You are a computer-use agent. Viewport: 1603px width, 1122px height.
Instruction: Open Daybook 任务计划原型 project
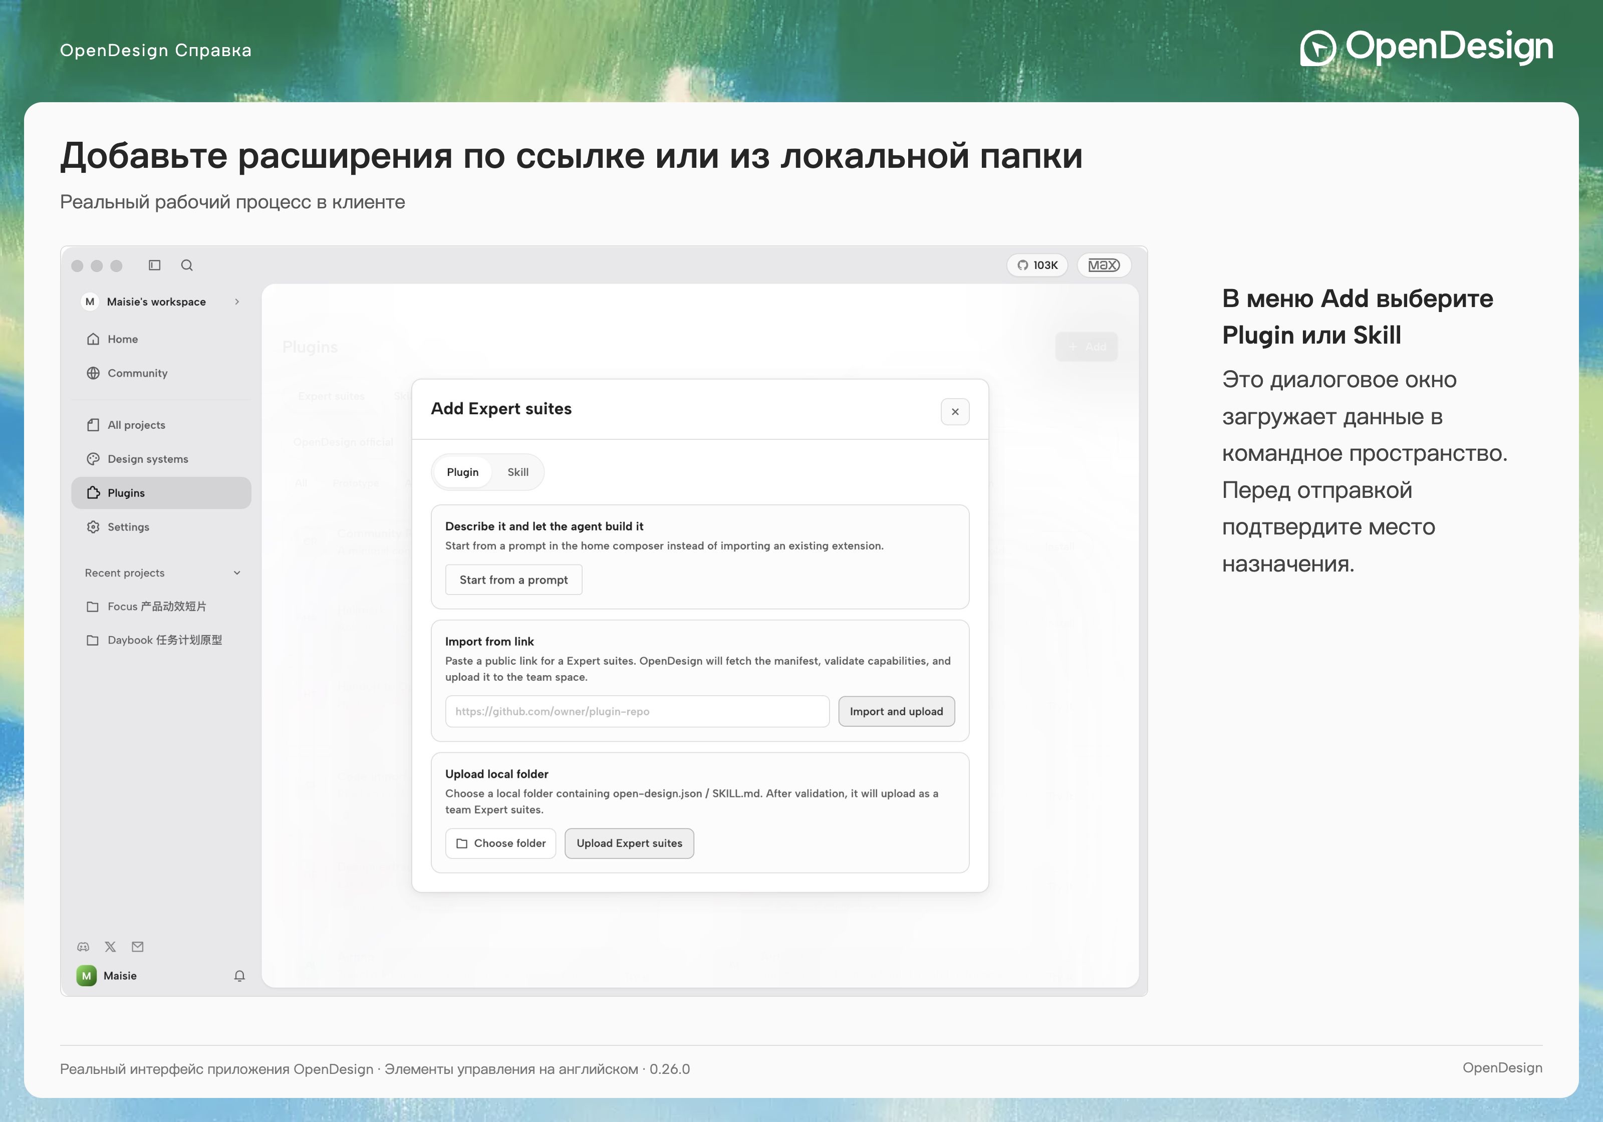point(161,640)
